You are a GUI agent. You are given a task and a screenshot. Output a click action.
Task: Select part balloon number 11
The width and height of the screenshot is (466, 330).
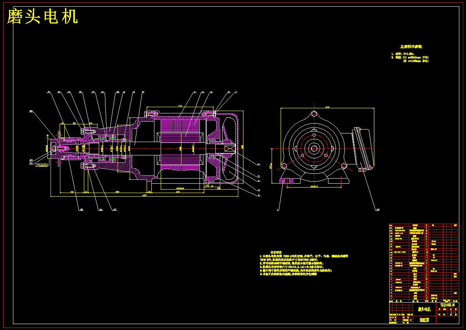[195, 92]
